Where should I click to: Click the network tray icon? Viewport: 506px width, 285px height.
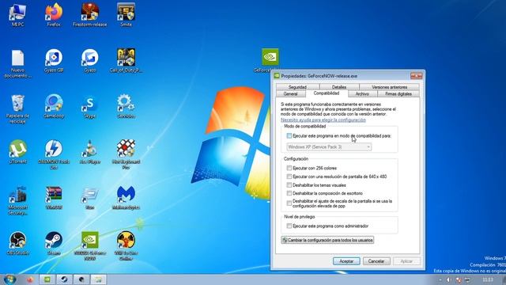point(467,279)
